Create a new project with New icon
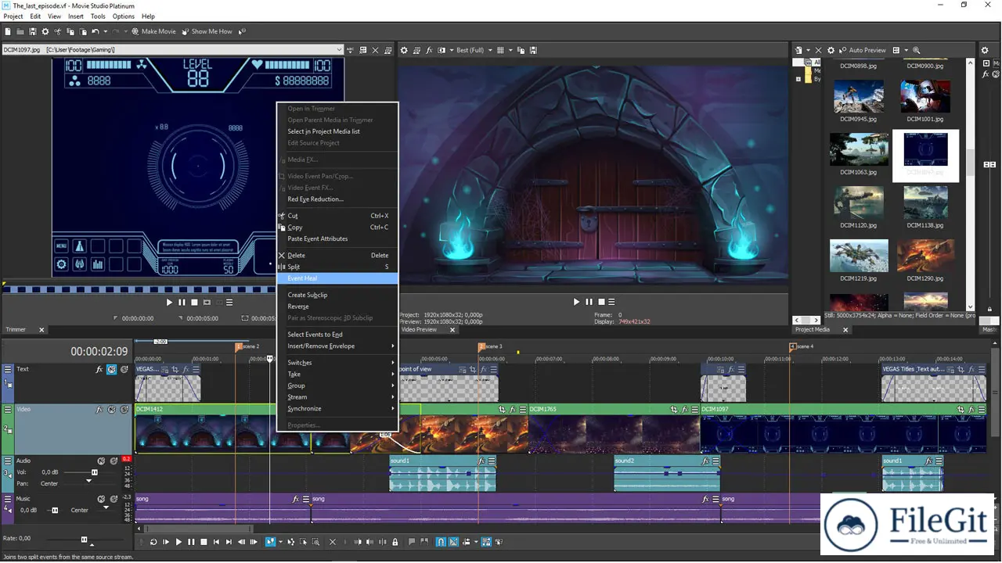The image size is (1002, 563). click(x=8, y=31)
